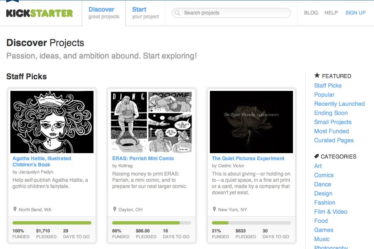The image size is (374, 249).
Task: Click the New York, NY location pin
Action: (214, 209)
